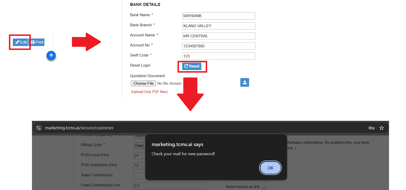Click the URL marketing.tcms.ai/secure/customer
This screenshot has height=190, width=406.
tap(79, 128)
